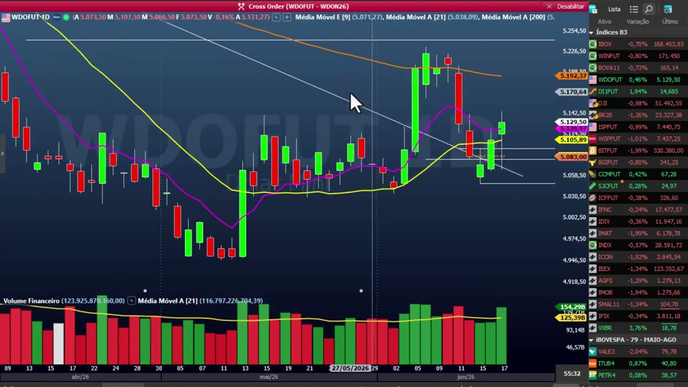Screen dimensions: 688x387
Task: Select the IMAT ticker text
Action: pos(605,233)
